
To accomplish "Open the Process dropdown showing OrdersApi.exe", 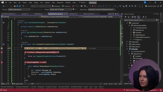I will [19, 9].
